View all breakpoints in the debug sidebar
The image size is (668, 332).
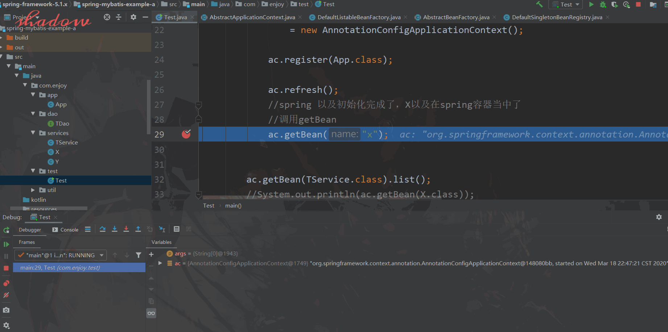pos(6,283)
